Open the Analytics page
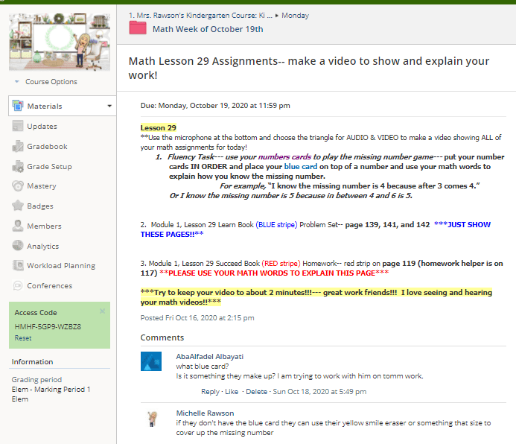The width and height of the screenshot is (516, 444). [42, 246]
